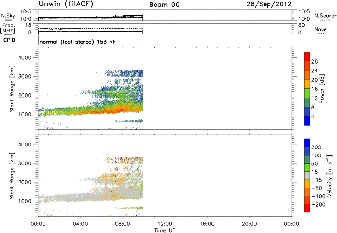Click the '08:00' time tick label
The width and height of the screenshot is (337, 233).
pyautogui.click(x=123, y=224)
